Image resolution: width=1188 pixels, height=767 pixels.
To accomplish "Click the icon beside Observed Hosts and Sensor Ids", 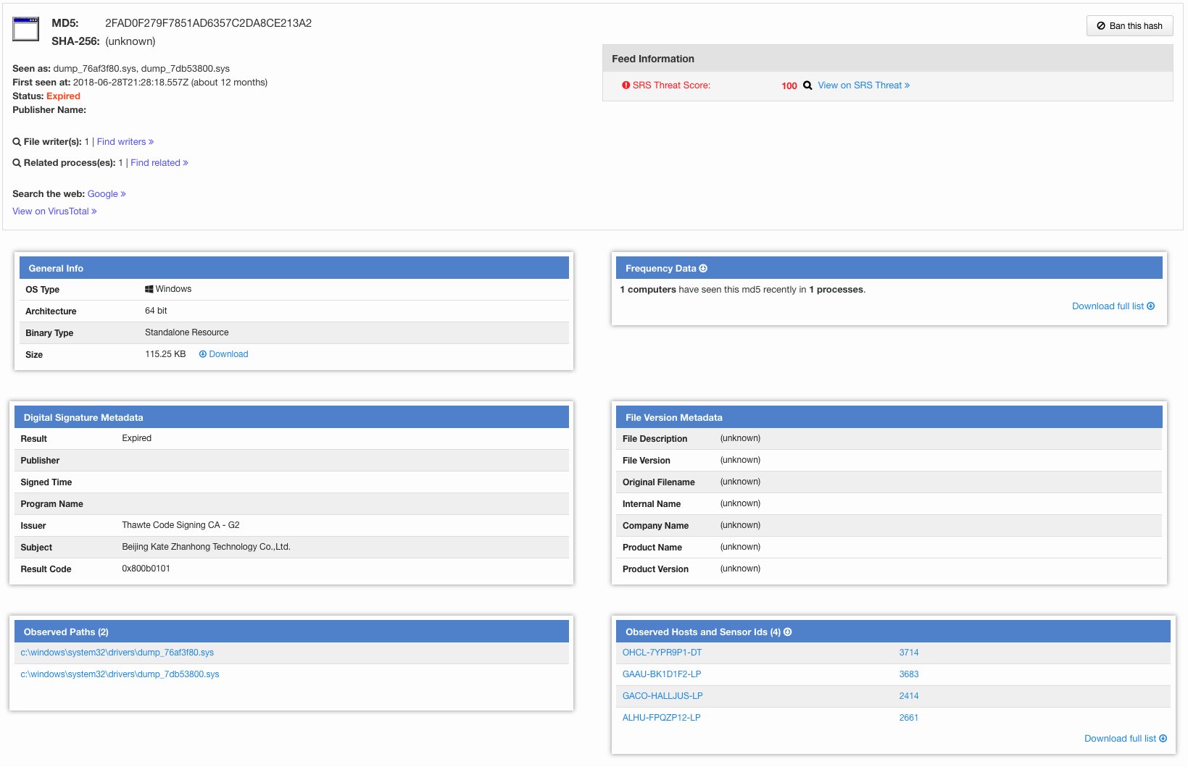I will click(x=788, y=632).
